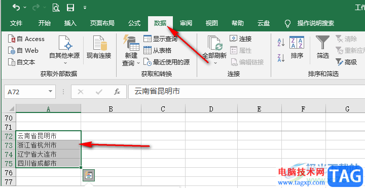
Task: Switch to the 云盘 ribbon tab
Action: (x=264, y=23)
